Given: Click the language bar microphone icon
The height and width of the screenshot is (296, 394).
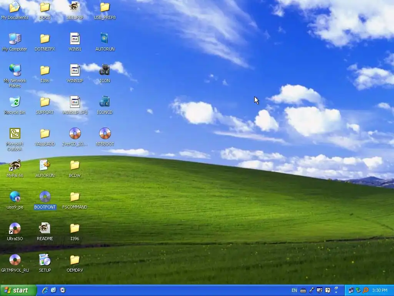Looking at the screenshot, I should [312, 290].
